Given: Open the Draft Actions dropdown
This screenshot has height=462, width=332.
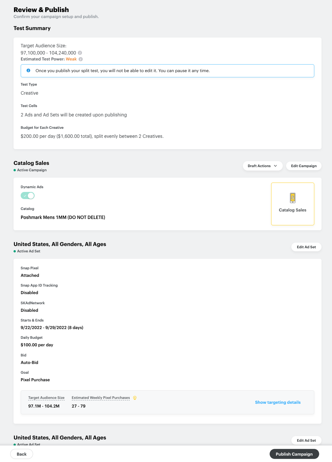Looking at the screenshot, I should coord(262,166).
